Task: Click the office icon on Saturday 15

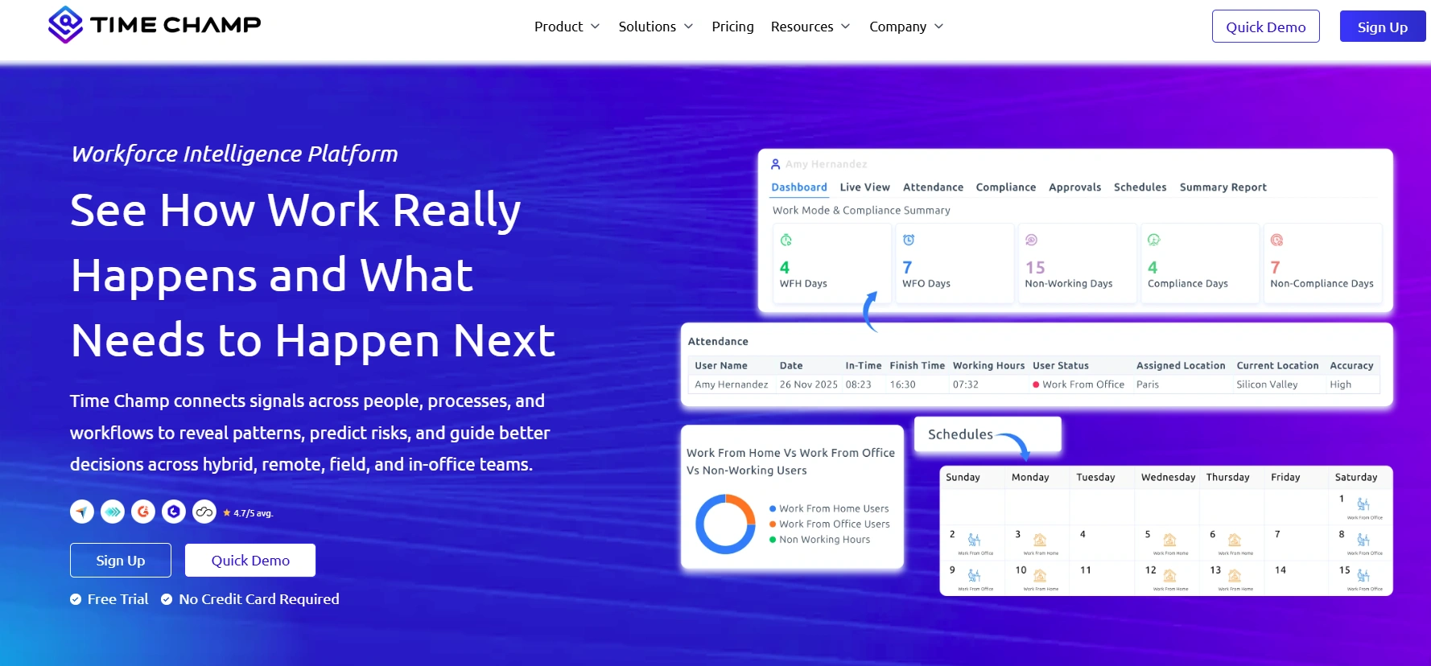Action: 1363,575
